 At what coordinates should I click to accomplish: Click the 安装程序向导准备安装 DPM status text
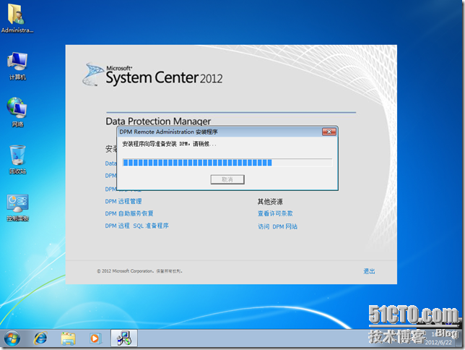coord(170,144)
